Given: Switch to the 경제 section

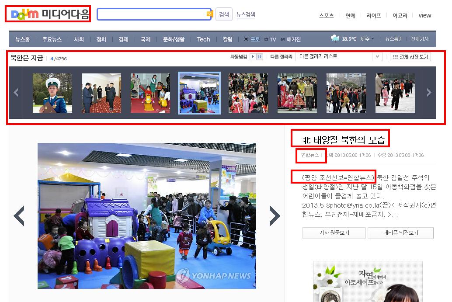Looking at the screenshot, I should (123, 39).
